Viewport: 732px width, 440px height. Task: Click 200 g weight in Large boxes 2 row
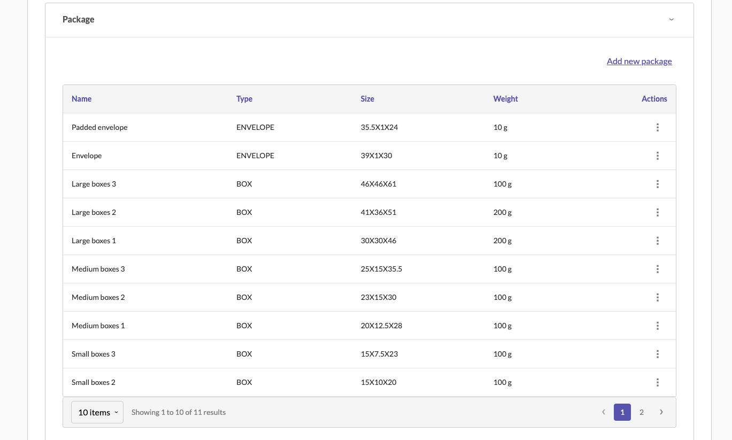(x=503, y=212)
